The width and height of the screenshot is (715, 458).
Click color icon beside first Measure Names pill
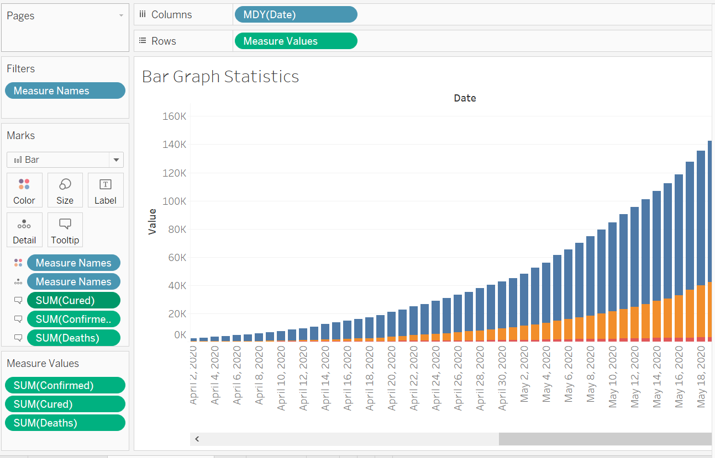(x=18, y=263)
